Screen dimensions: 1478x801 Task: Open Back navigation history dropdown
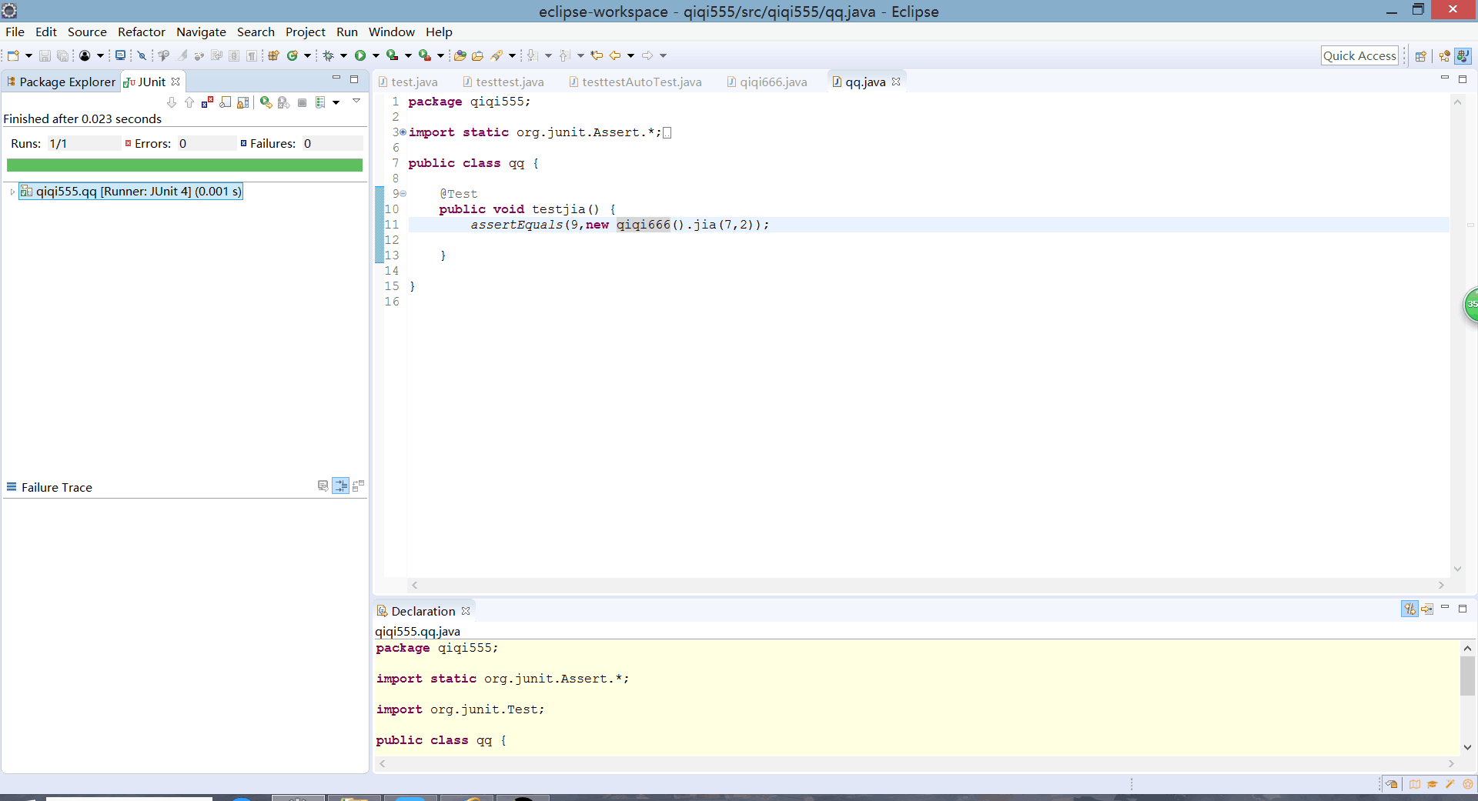[630, 55]
